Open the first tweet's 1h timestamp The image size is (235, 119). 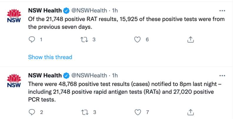point(115,11)
